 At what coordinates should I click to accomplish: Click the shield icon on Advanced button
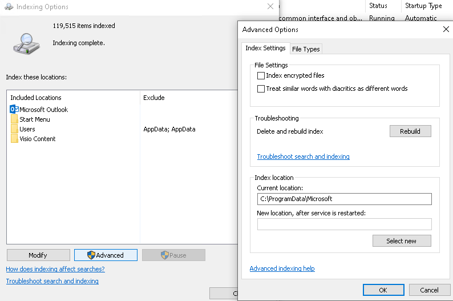click(x=91, y=255)
